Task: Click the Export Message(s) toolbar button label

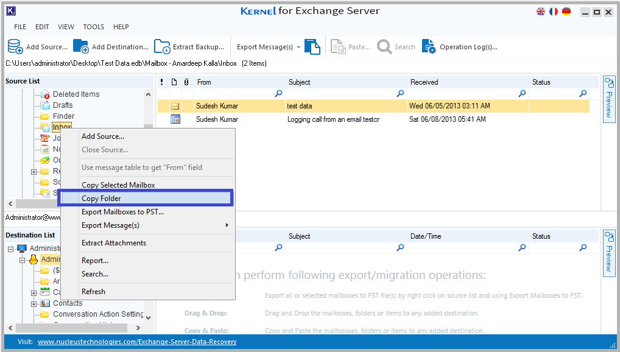Action: click(265, 47)
